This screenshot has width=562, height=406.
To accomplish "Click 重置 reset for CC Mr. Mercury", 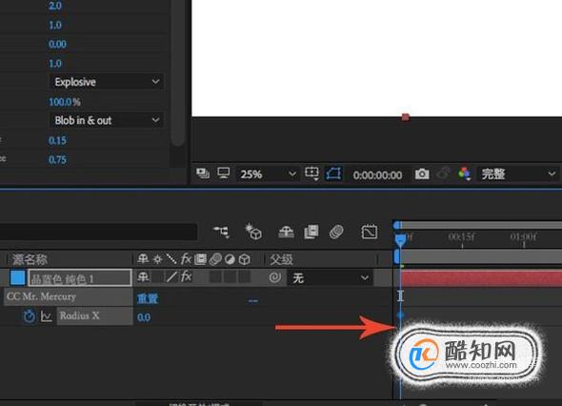I will point(148,298).
